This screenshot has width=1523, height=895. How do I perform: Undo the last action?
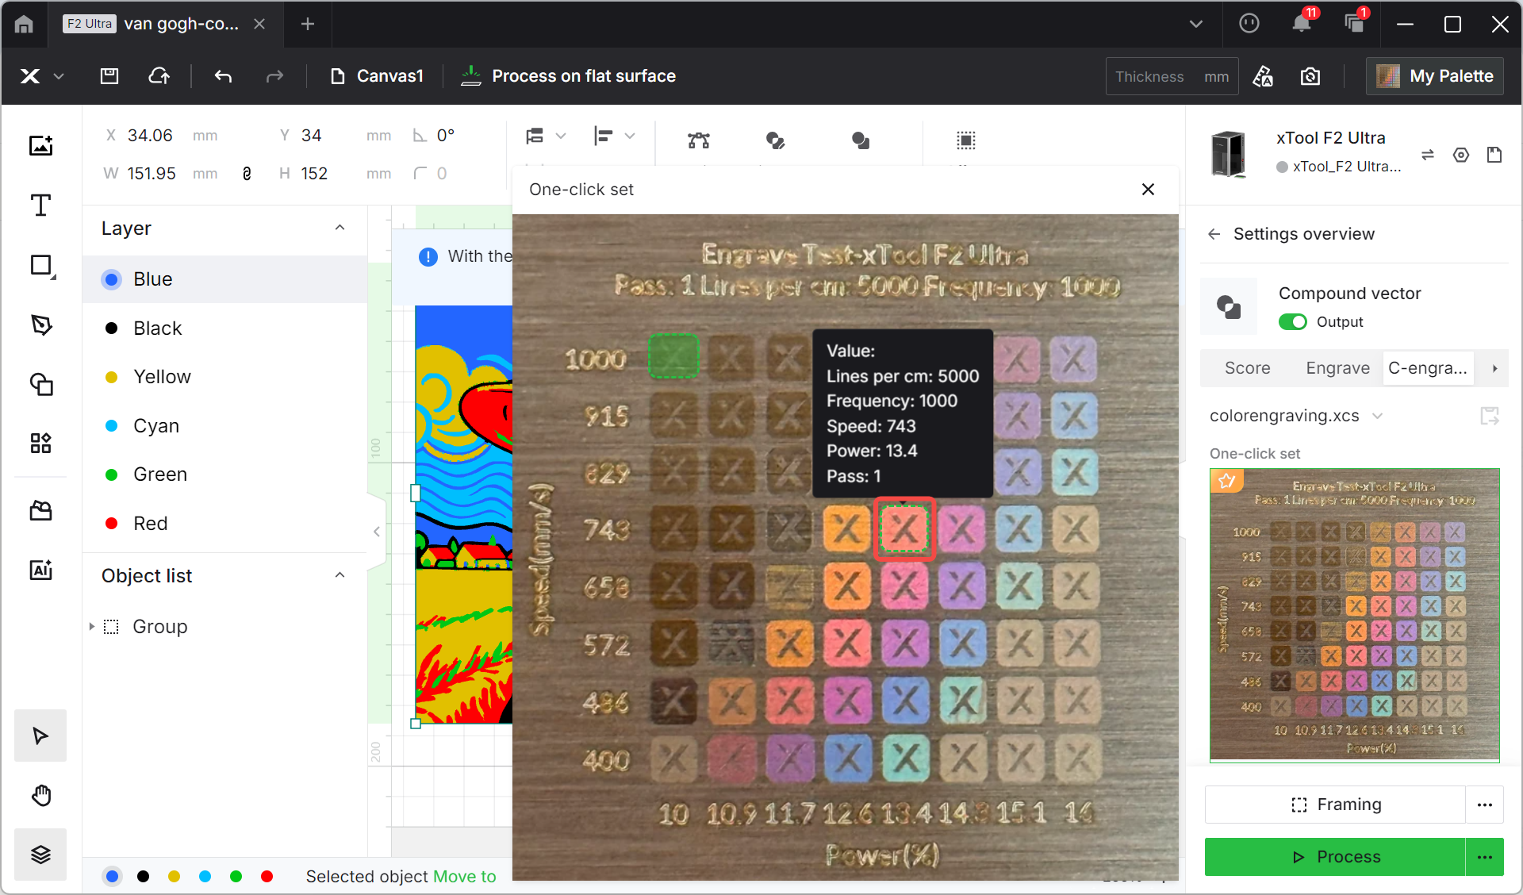click(223, 76)
